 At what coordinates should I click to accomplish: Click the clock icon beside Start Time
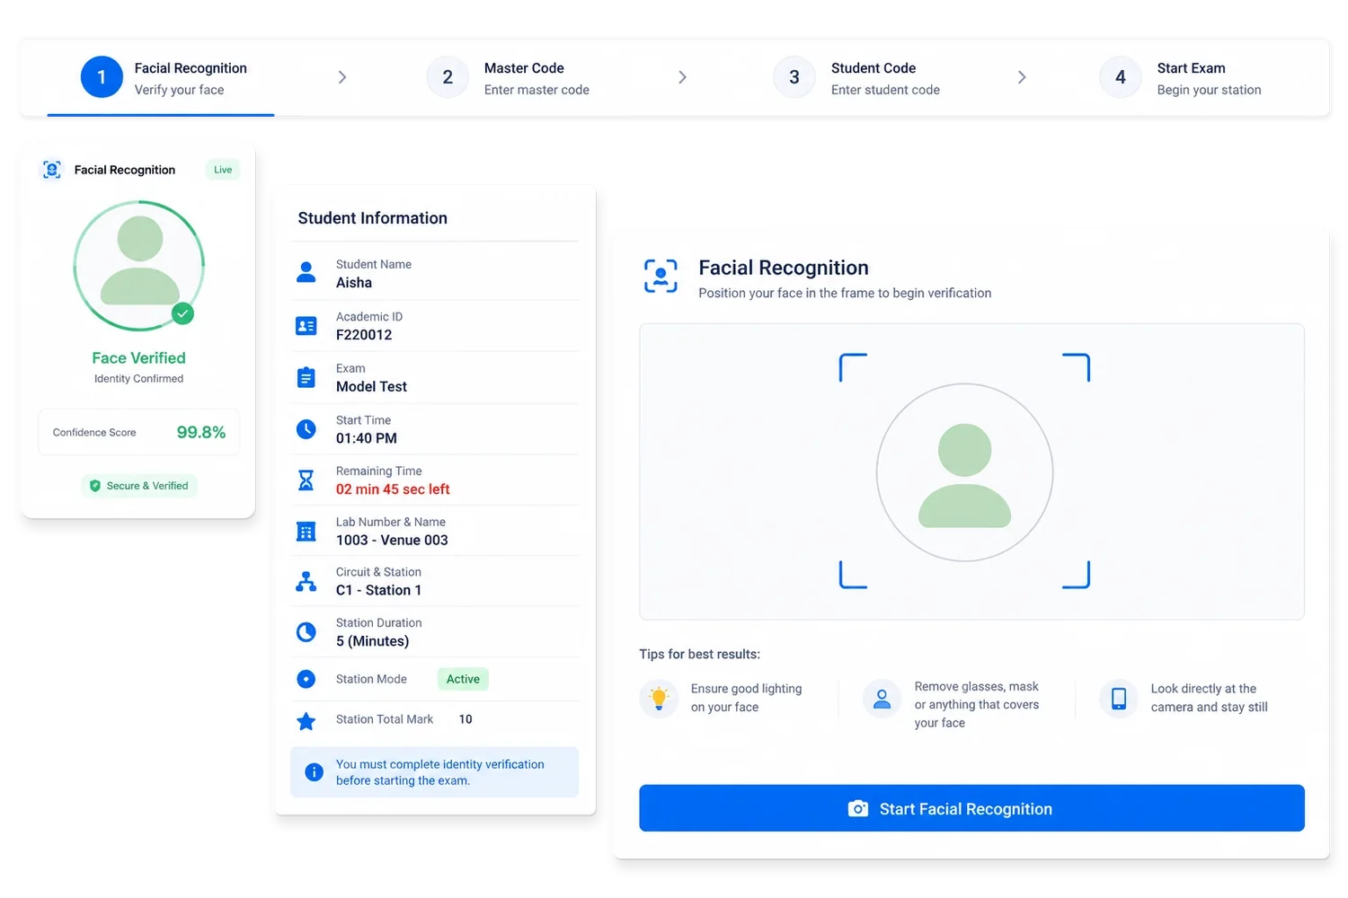[x=306, y=429]
